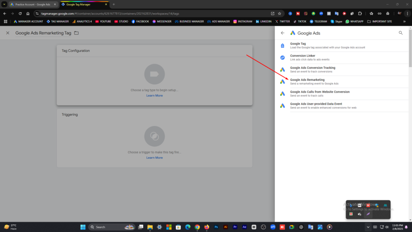Select the Google Tag Manager browser tab
412x232 pixels.
click(84, 4)
